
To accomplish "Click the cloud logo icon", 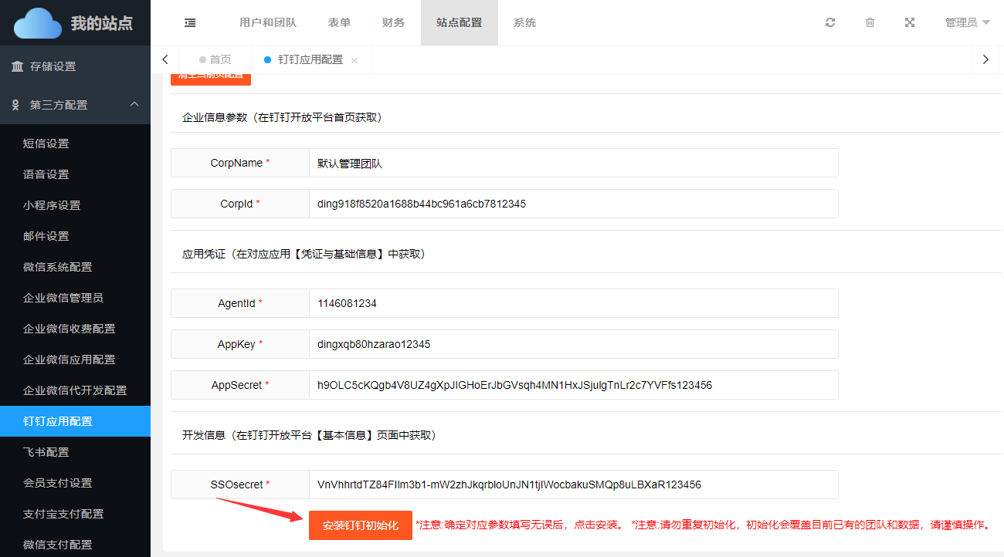I will point(37,23).
